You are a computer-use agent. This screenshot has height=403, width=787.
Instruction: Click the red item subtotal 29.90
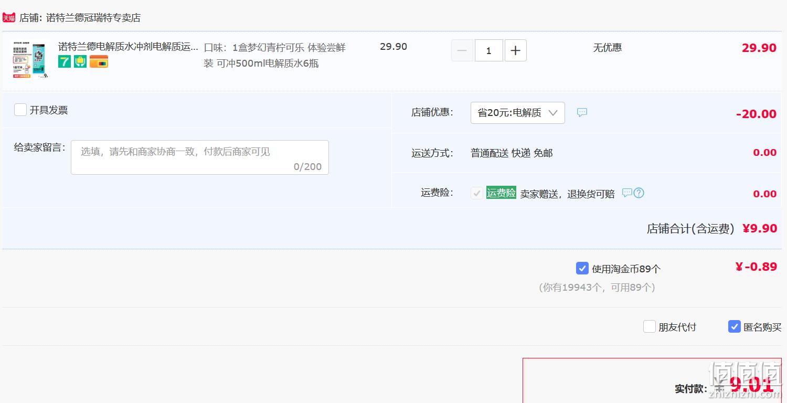(x=759, y=48)
